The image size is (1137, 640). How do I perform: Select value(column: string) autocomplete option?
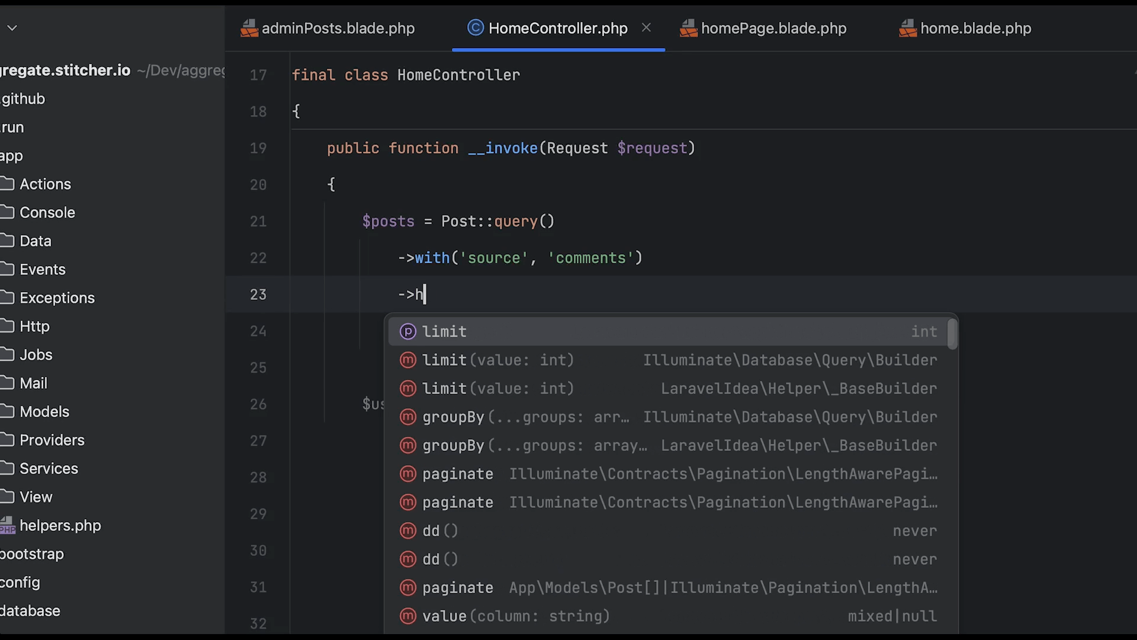(515, 616)
